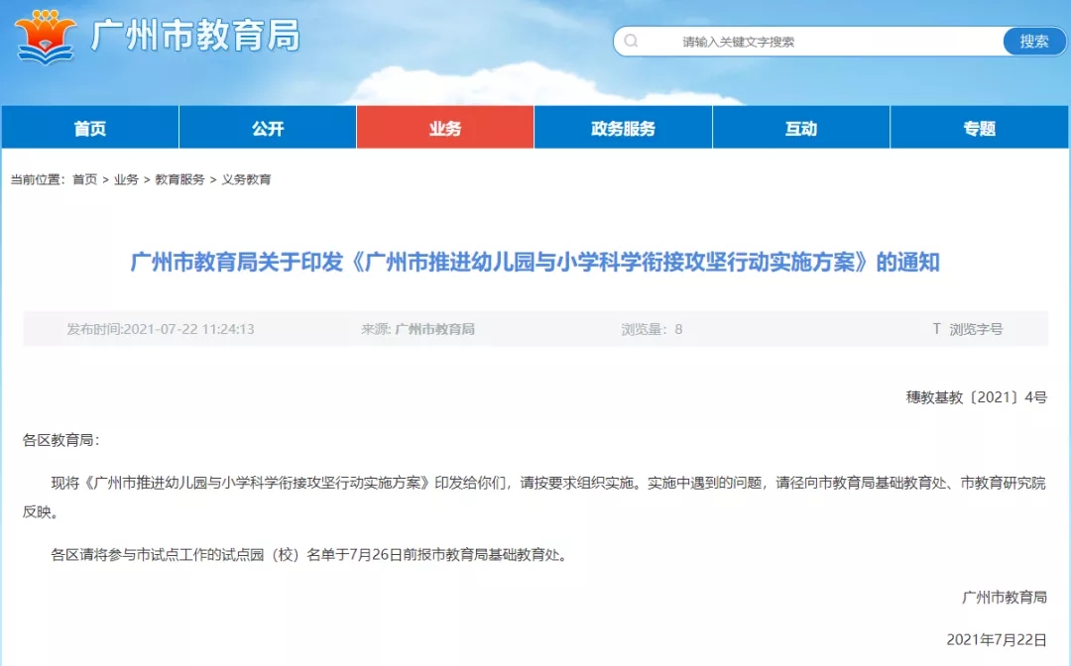Click the date 2021年7月22日

click(997, 639)
